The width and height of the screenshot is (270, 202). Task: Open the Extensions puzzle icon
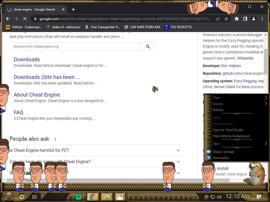(x=237, y=19)
